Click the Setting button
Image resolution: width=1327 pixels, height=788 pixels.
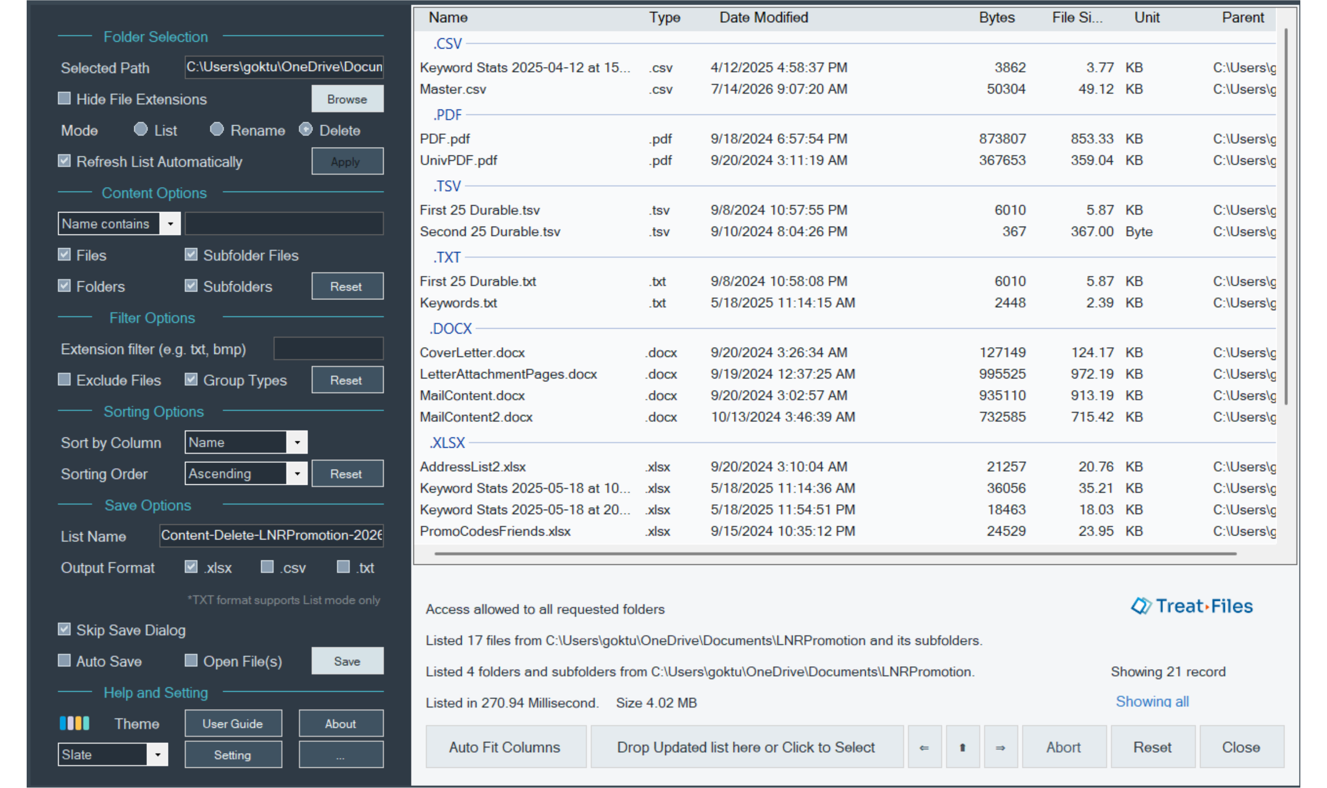[x=233, y=754]
